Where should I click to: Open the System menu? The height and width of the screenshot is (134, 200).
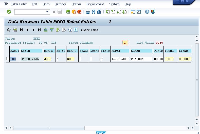point(114,4)
